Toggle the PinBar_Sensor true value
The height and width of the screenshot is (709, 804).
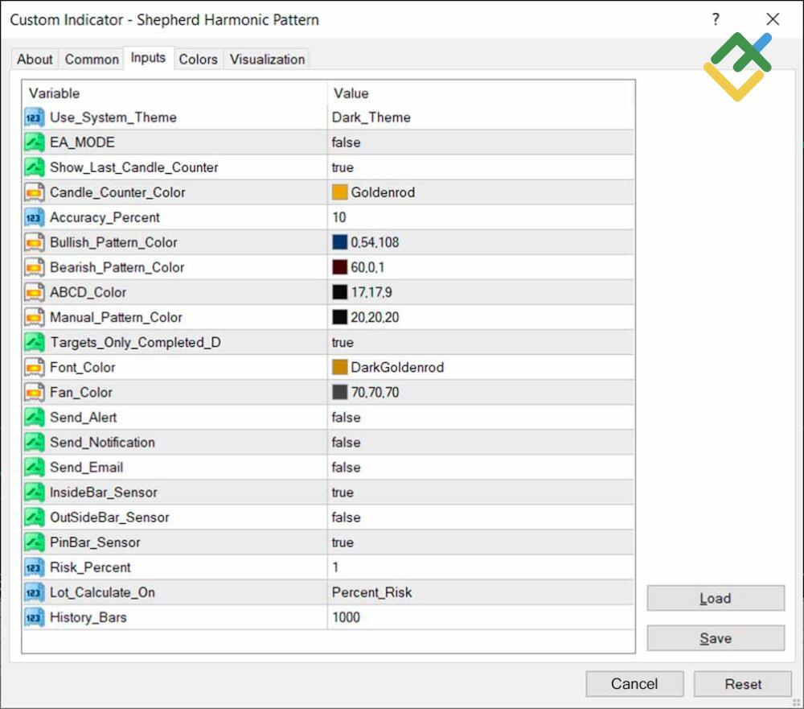[343, 542]
